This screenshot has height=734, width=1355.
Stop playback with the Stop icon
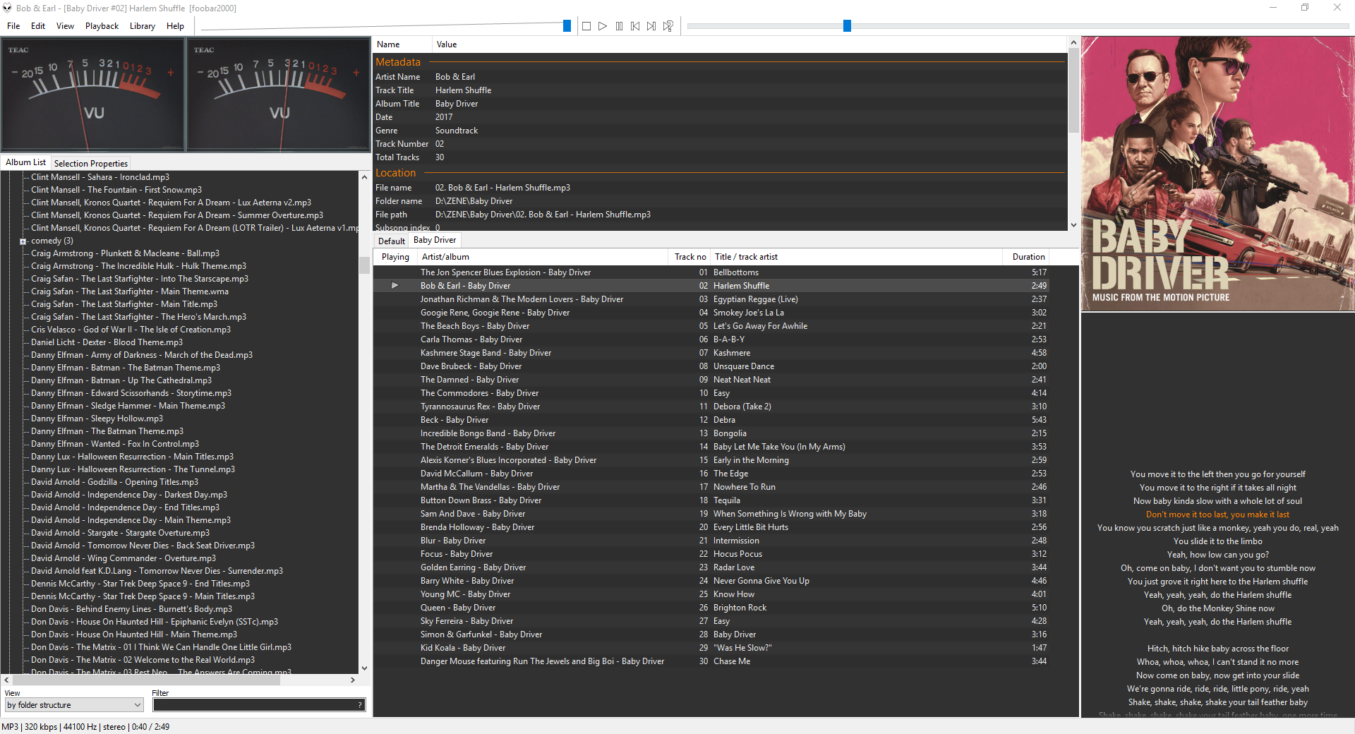click(x=586, y=26)
